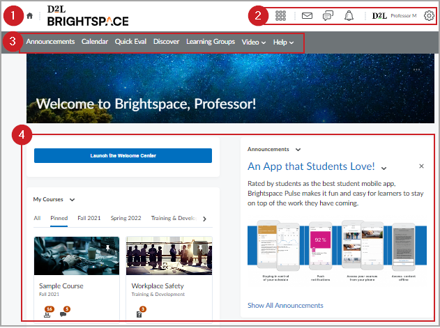The width and height of the screenshot is (440, 328).
Task: Expand the Help dropdown menu
Action: click(283, 42)
